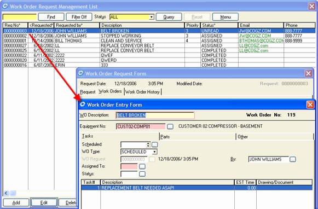Click the Menu button
Viewport: 318px width, 209px height.
226,17
